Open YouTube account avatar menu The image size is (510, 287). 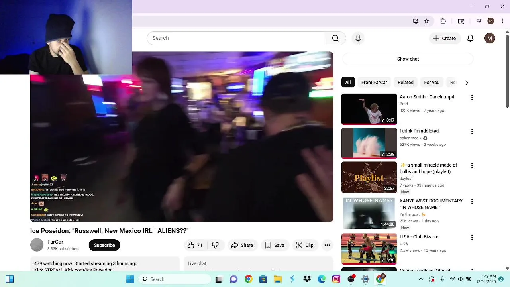(x=490, y=38)
